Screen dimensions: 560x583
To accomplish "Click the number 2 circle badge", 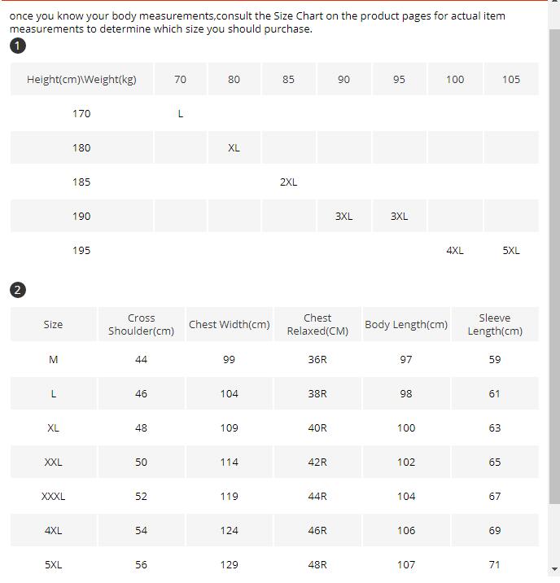I will (x=18, y=290).
